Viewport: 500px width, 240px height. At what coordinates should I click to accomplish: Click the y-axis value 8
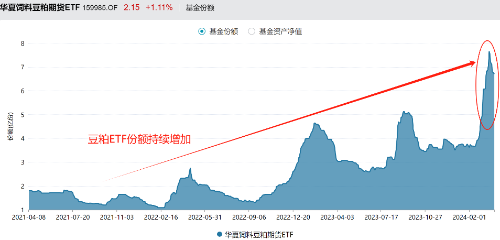coord(23,43)
